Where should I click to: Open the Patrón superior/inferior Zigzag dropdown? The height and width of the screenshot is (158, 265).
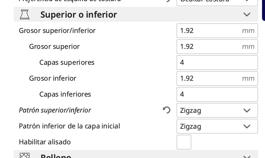(217, 110)
